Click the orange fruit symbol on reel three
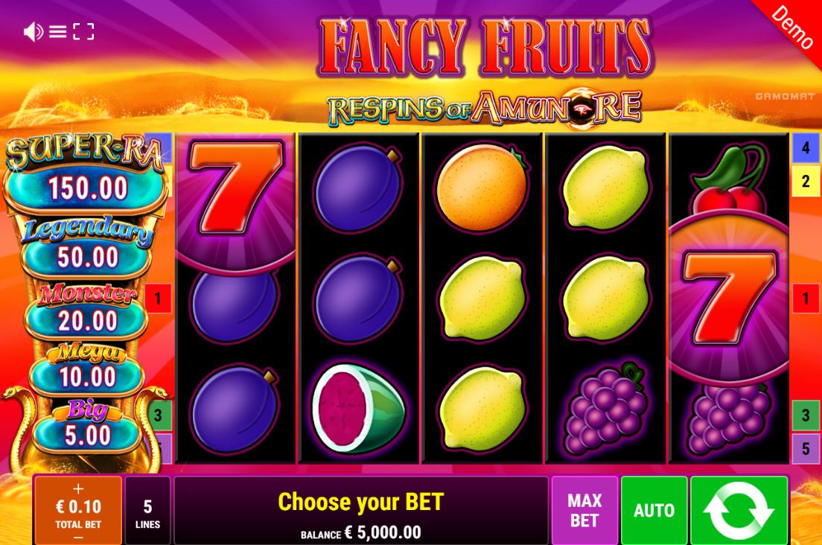Screen dimensions: 822x545 pos(482,188)
